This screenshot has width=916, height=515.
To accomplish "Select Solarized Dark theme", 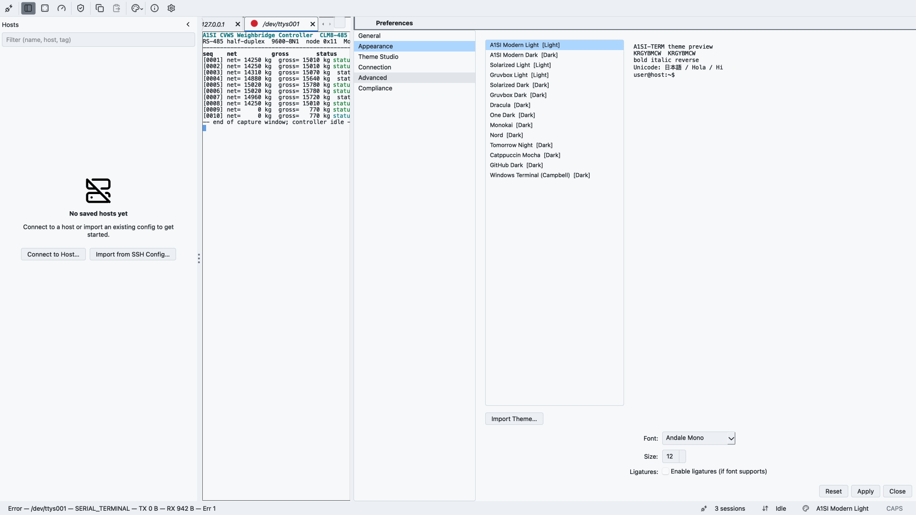I will coord(554,85).
